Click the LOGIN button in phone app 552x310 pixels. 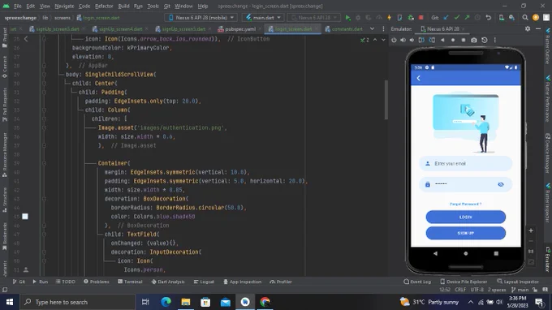465,217
